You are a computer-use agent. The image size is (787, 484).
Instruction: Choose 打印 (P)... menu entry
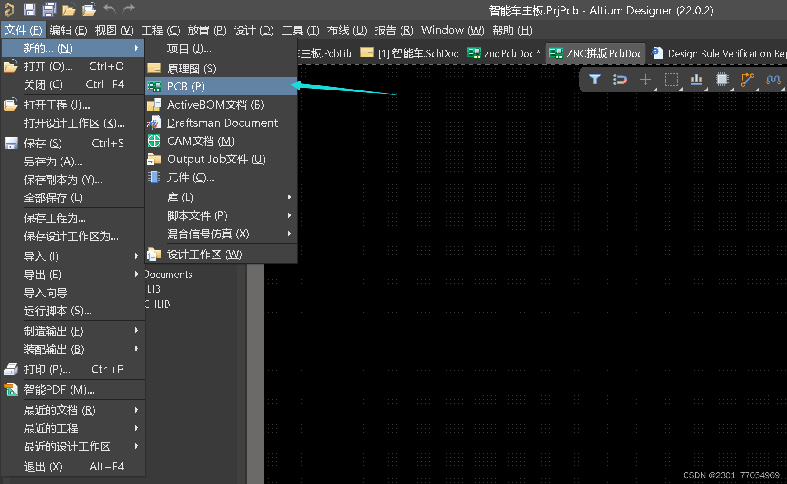coord(73,370)
